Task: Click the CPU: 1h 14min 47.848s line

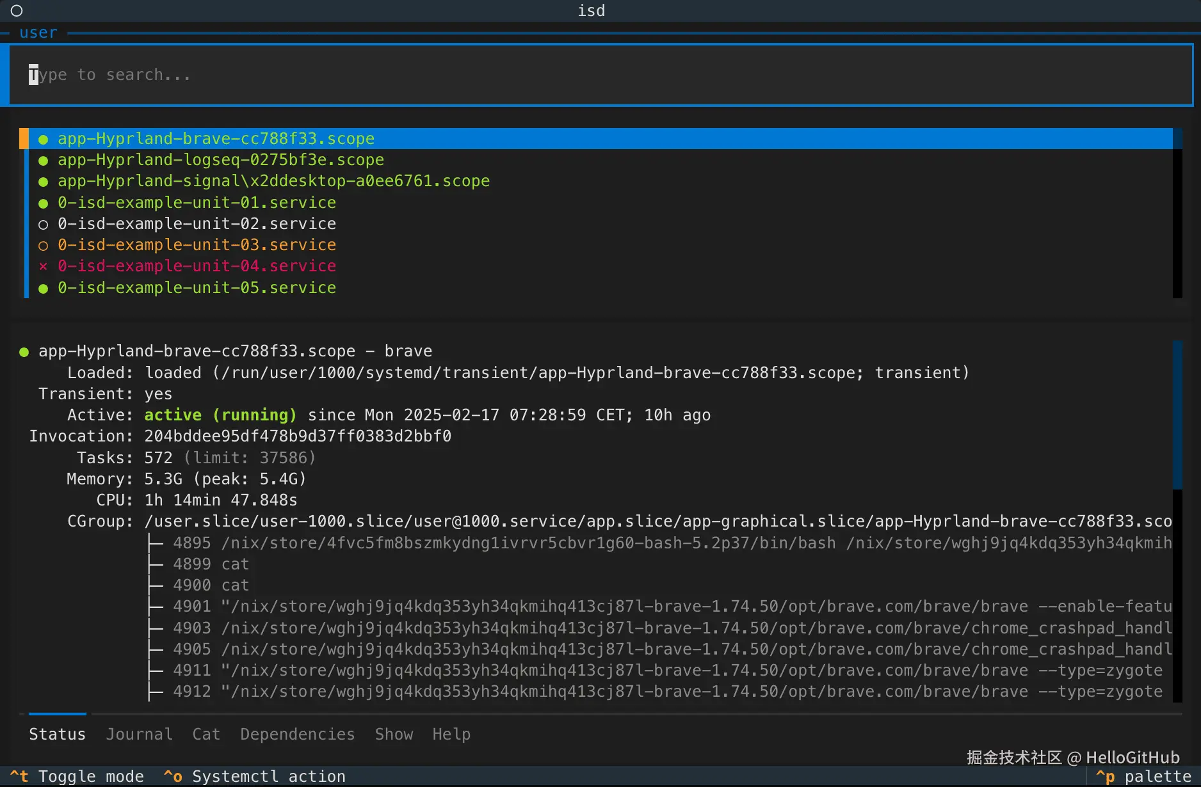Action: [x=197, y=500]
